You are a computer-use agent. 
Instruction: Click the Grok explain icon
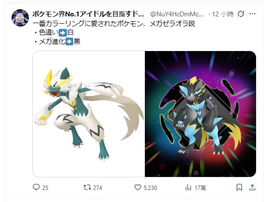[x=241, y=14]
